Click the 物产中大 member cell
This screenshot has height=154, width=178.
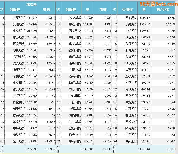pos(75,135)
